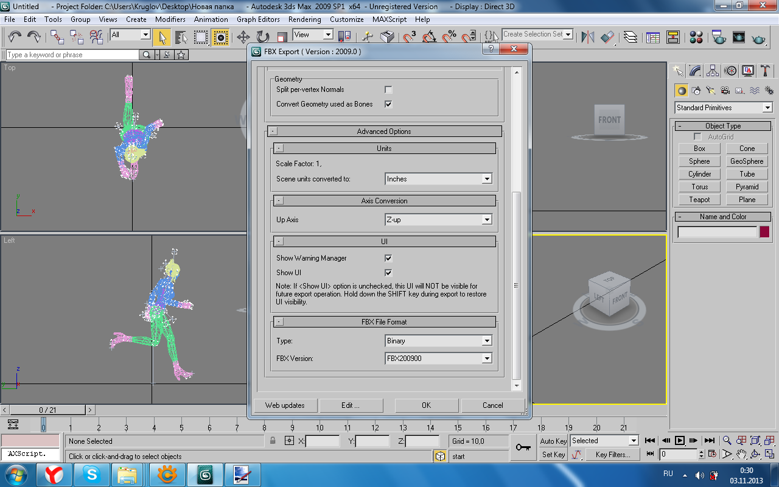Uncheck Show Warning Manager option
Screen dimensions: 779x487
(388, 258)
